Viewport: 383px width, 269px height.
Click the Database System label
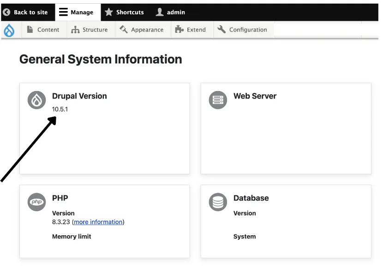point(245,237)
